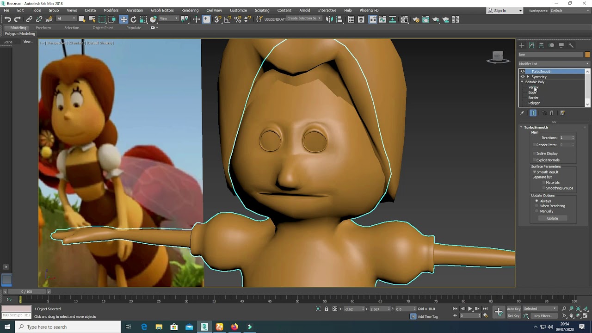The height and width of the screenshot is (333, 592).
Task: Click the Set Key button
Action: [514, 316]
